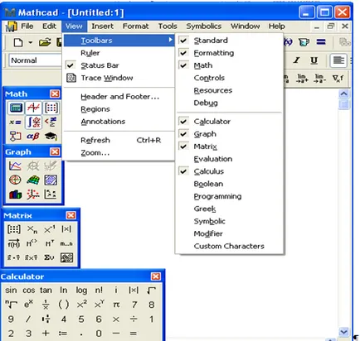Choose Header and Footer... menu entry
The height and width of the screenshot is (341, 360).
coord(119,97)
